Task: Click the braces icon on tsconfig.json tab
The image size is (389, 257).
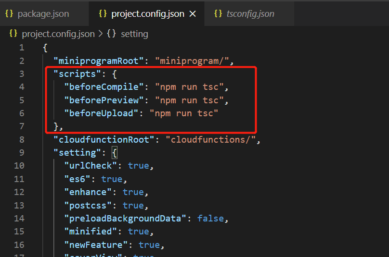Action: point(218,13)
